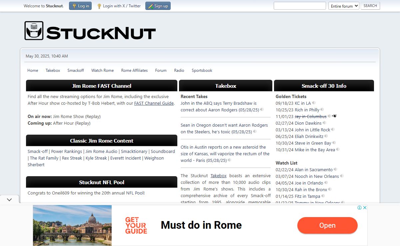The image size is (400, 246).
Task: Play audio icon for Steve in Green Bay
Action: pyautogui.click(x=334, y=143)
